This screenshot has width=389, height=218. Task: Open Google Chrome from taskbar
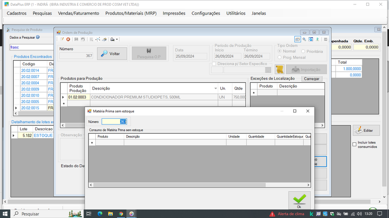pos(121,214)
